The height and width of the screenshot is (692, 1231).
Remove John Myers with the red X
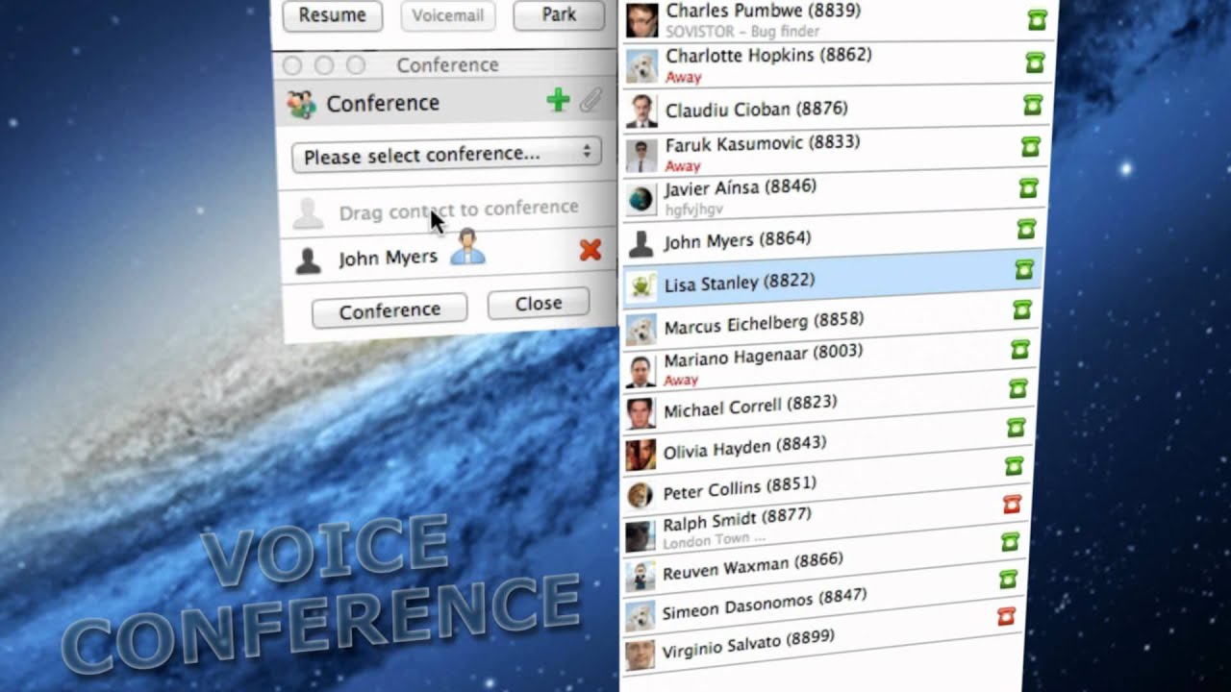pyautogui.click(x=590, y=251)
